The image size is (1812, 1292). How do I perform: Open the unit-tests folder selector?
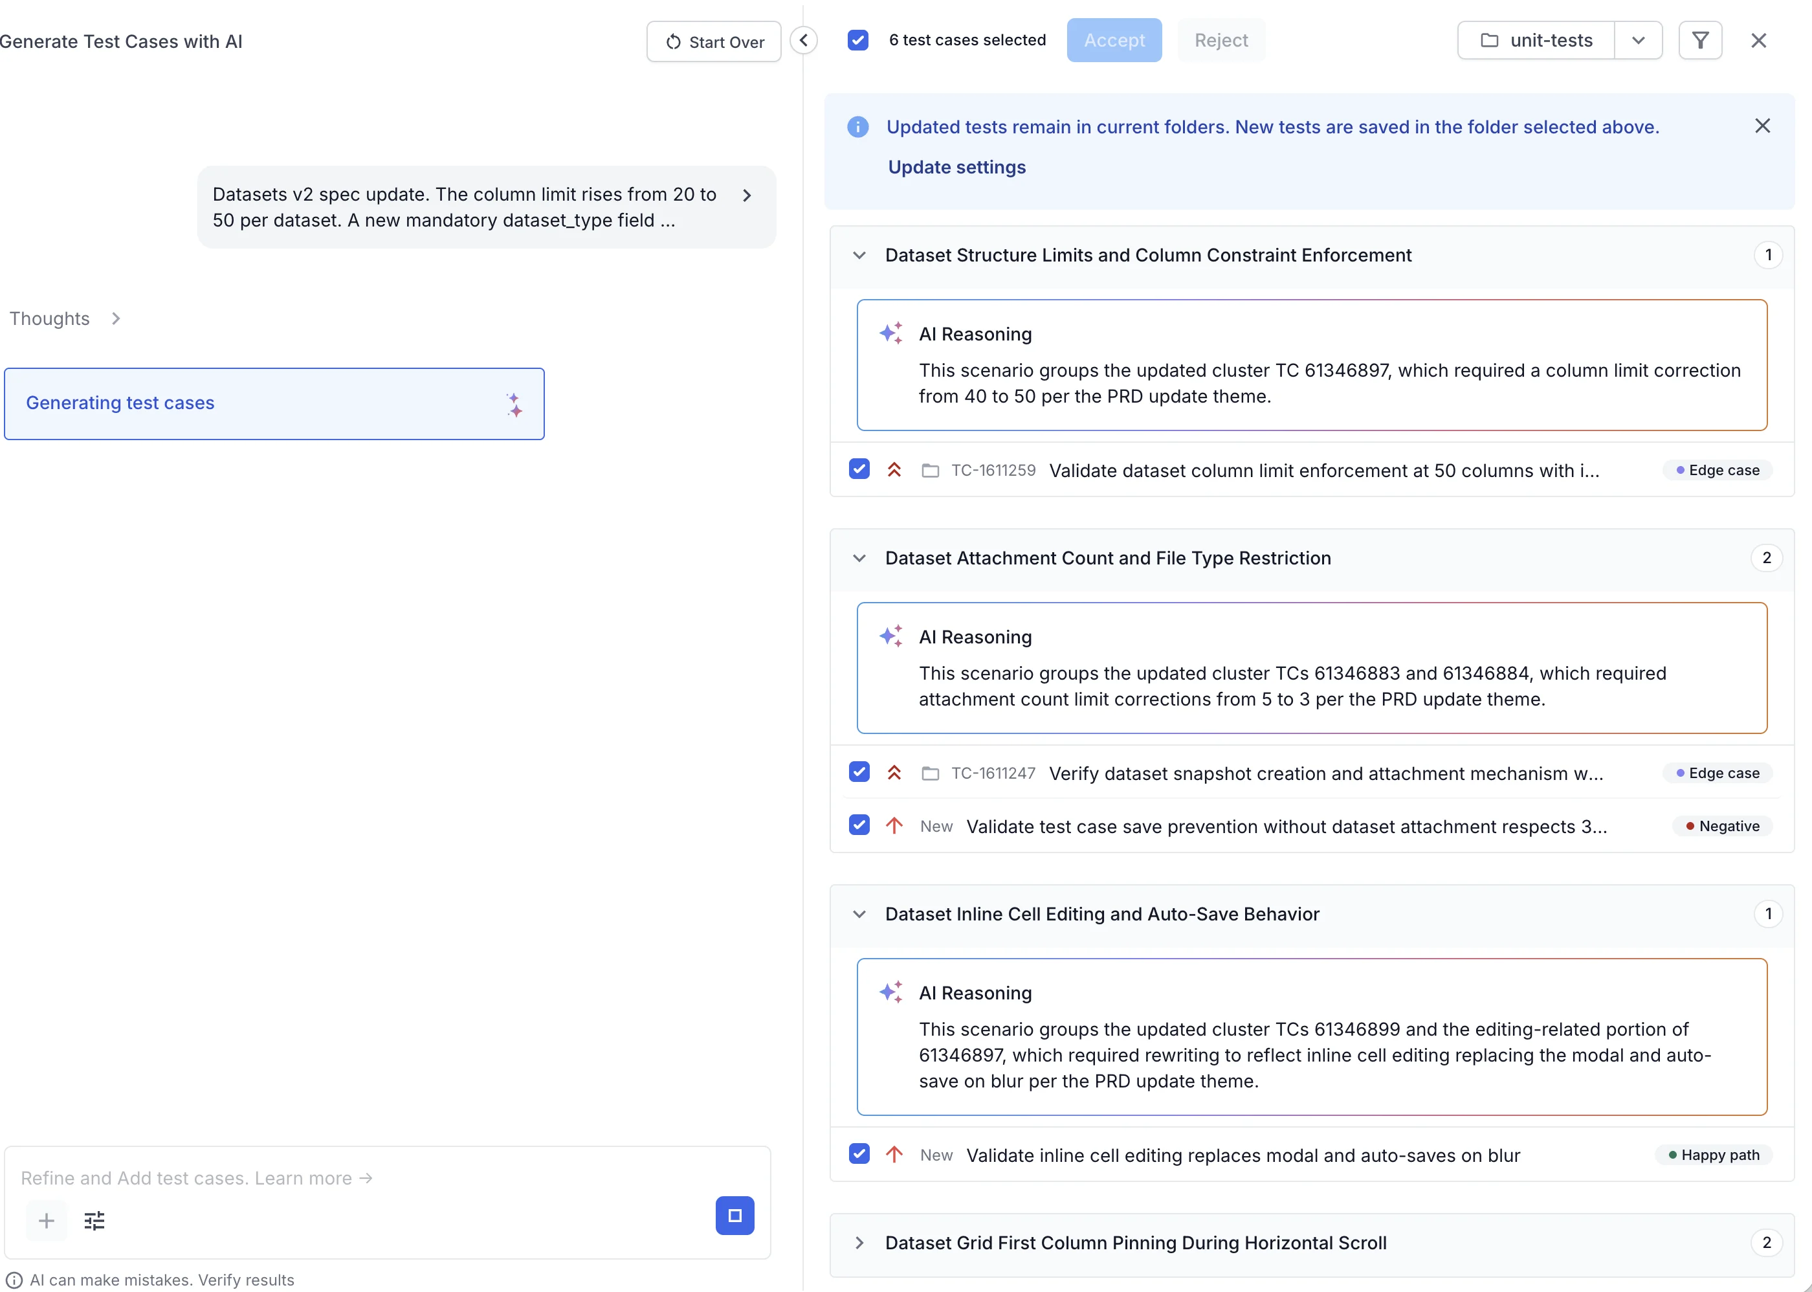pos(1536,39)
